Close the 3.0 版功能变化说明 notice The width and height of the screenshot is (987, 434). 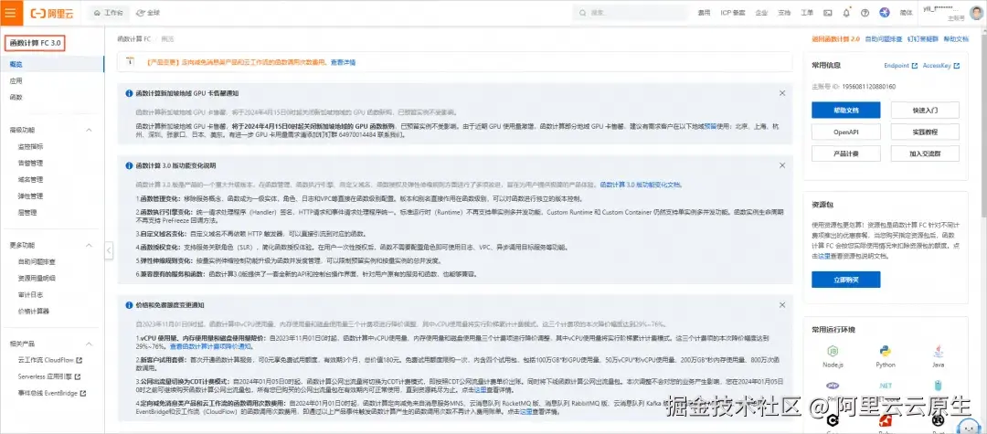(x=782, y=165)
